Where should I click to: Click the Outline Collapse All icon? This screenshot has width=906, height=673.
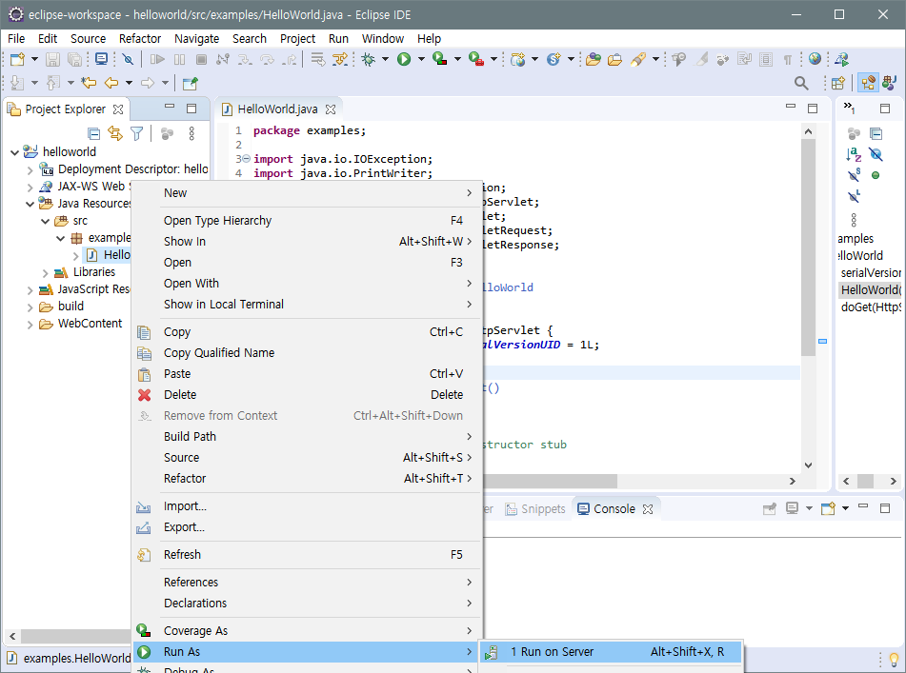click(x=876, y=134)
